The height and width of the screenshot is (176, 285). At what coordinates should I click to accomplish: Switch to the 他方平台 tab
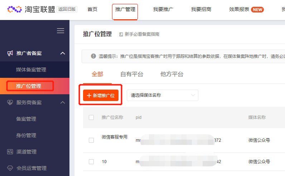[x=172, y=74]
